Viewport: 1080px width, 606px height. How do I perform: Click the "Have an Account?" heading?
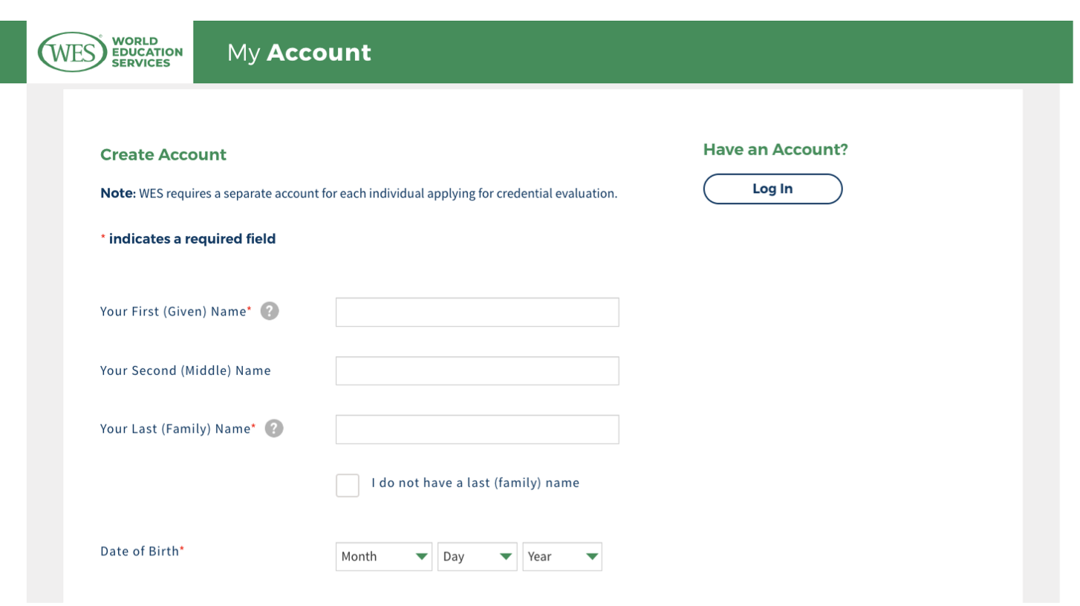pyautogui.click(x=775, y=149)
